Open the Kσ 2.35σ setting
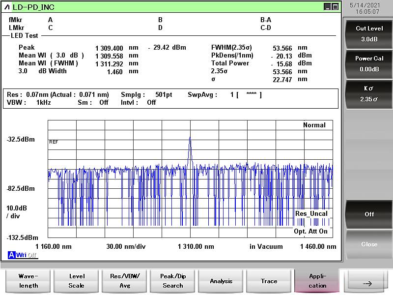This screenshot has height=295, width=393. [369, 93]
